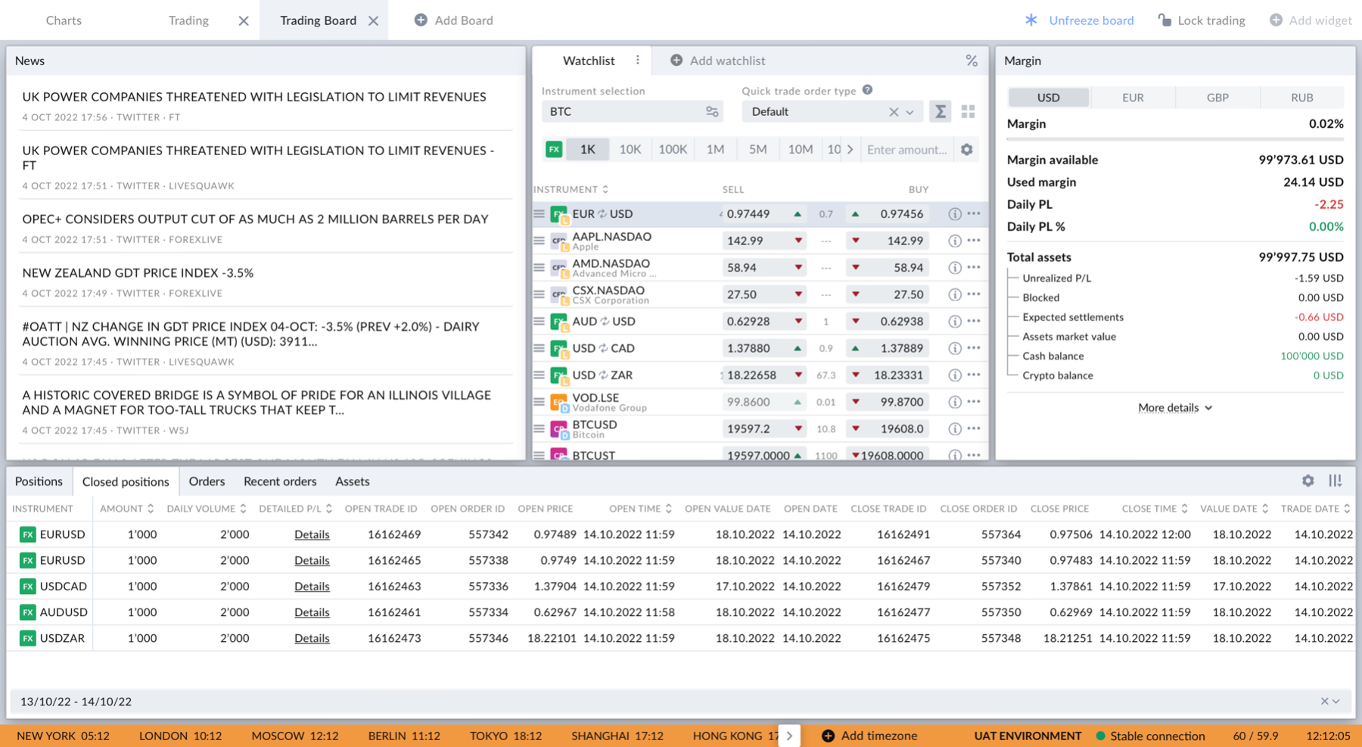Switch margin currency to EUR

pos(1133,98)
